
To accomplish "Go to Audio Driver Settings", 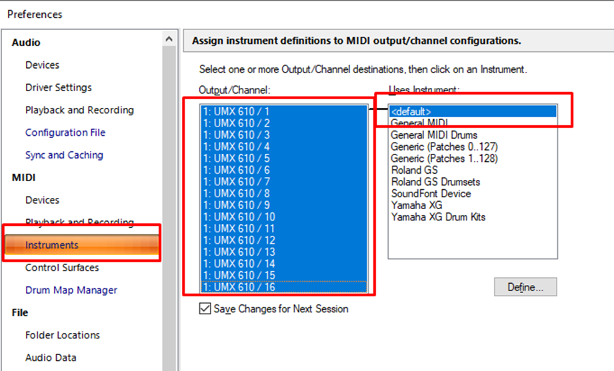I will [x=59, y=87].
